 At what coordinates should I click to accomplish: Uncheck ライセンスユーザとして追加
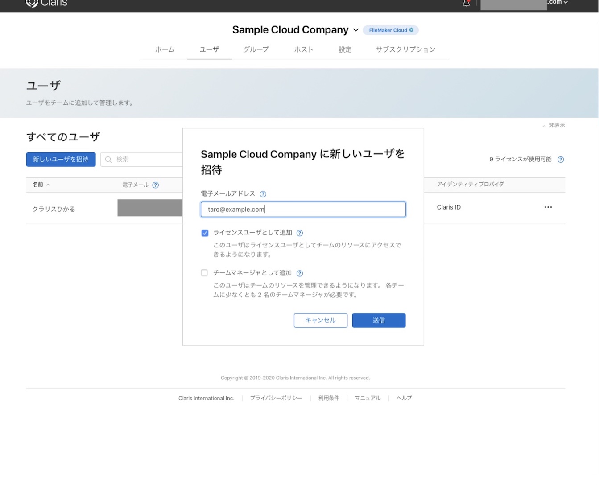click(x=204, y=233)
